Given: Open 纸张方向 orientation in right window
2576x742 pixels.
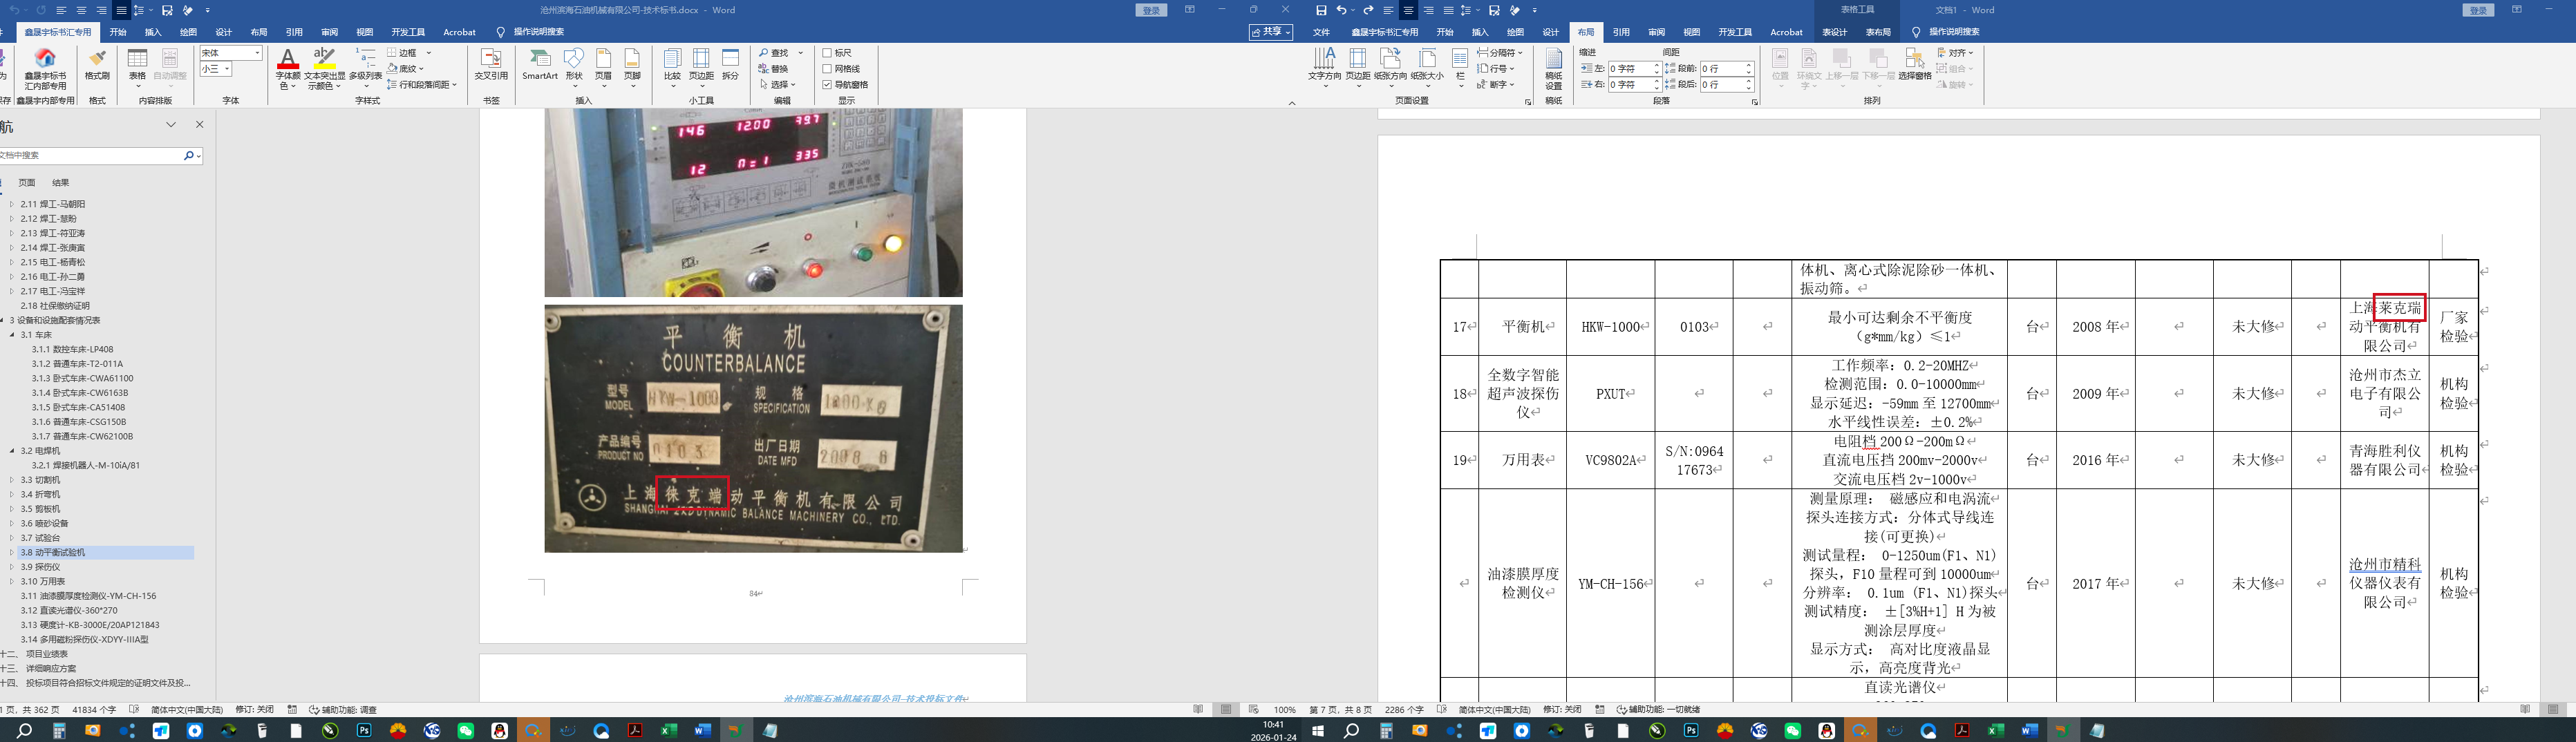Looking at the screenshot, I should click(x=1390, y=68).
